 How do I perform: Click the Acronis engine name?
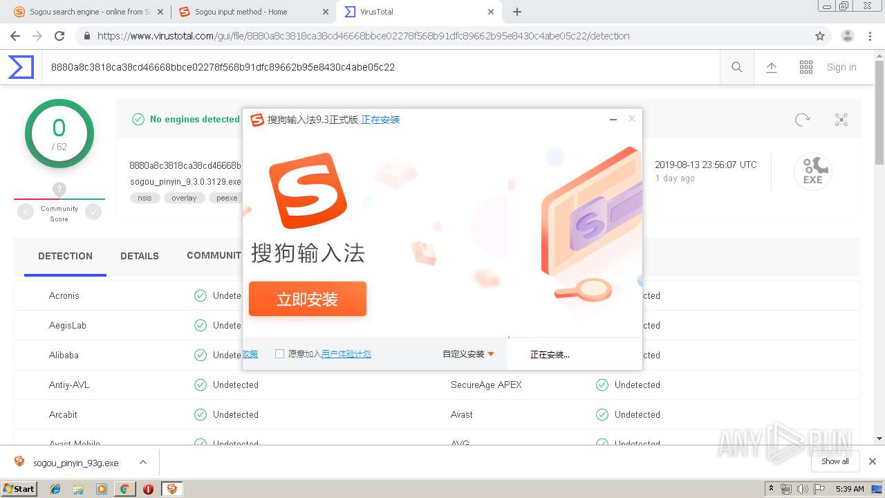click(x=64, y=295)
